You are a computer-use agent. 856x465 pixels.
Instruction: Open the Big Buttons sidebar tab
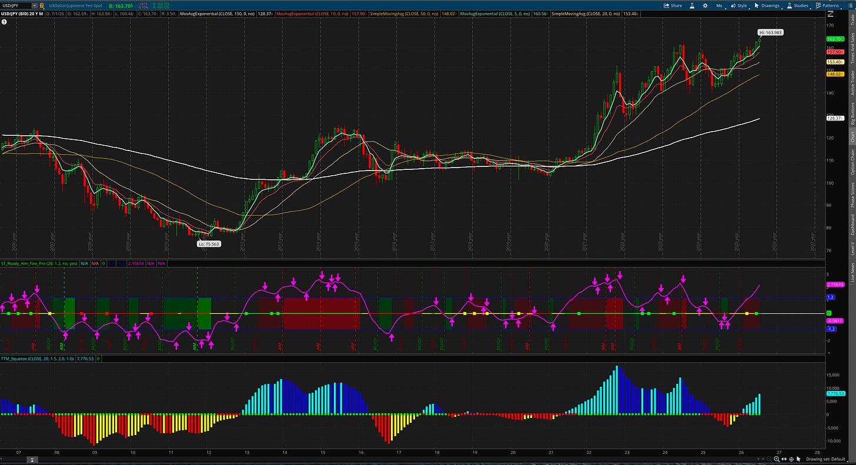[852, 113]
